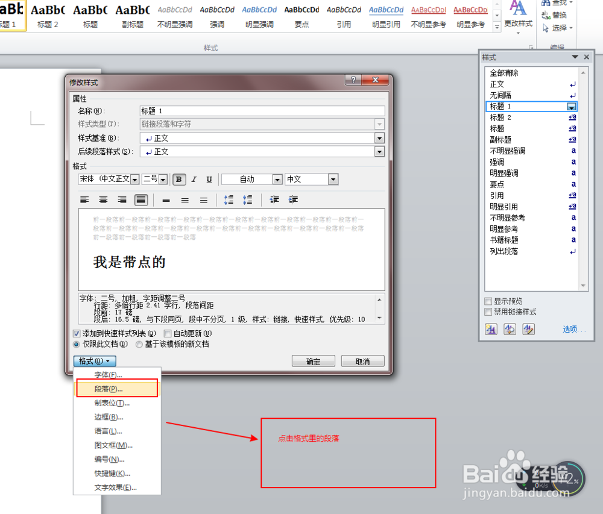
Task: Enable the 显示预览 checkbox
Action: pyautogui.click(x=487, y=301)
